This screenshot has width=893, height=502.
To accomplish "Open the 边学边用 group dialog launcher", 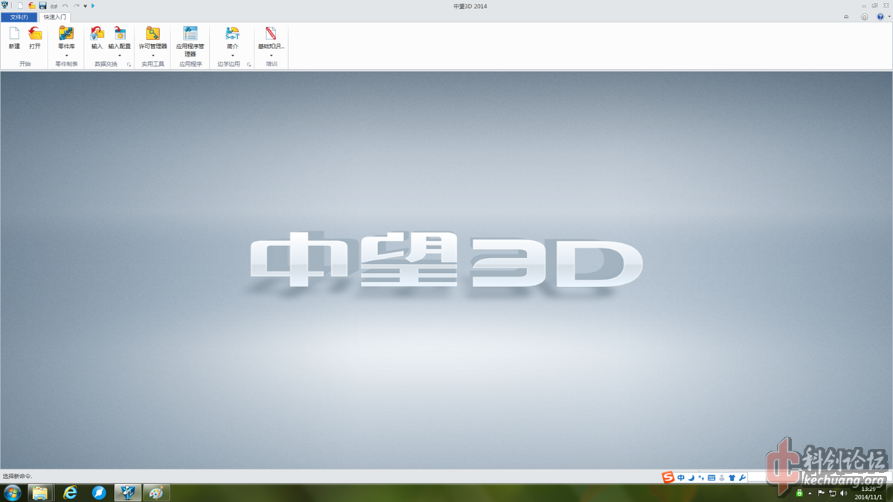I will (x=249, y=65).
